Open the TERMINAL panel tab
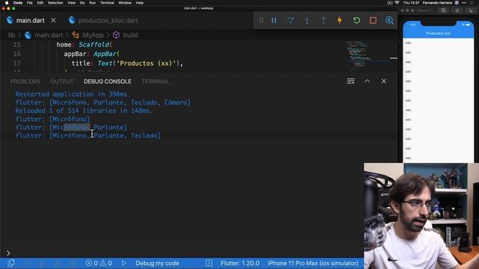This screenshot has height=269, width=479. coord(156,81)
